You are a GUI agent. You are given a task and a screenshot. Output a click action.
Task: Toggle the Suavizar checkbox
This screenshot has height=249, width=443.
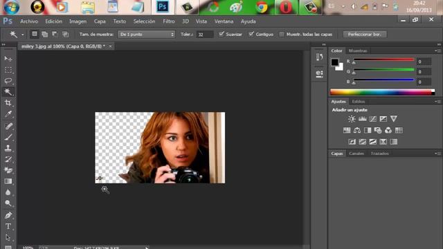(221, 34)
